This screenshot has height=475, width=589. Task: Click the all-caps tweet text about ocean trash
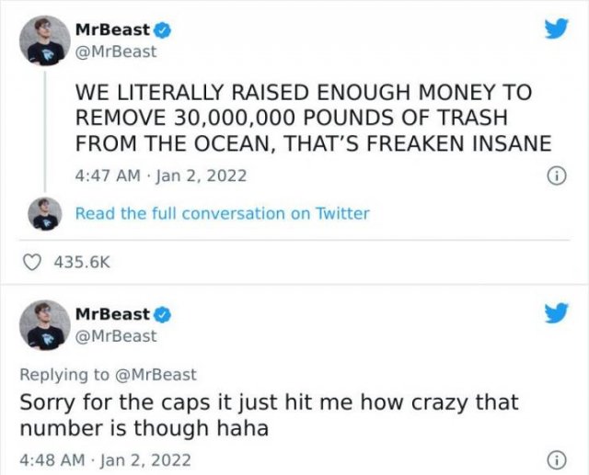(x=313, y=118)
